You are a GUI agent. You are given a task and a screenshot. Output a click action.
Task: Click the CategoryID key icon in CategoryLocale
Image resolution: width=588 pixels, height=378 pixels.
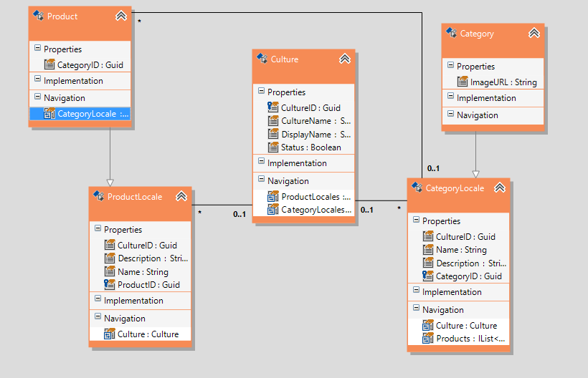427,276
